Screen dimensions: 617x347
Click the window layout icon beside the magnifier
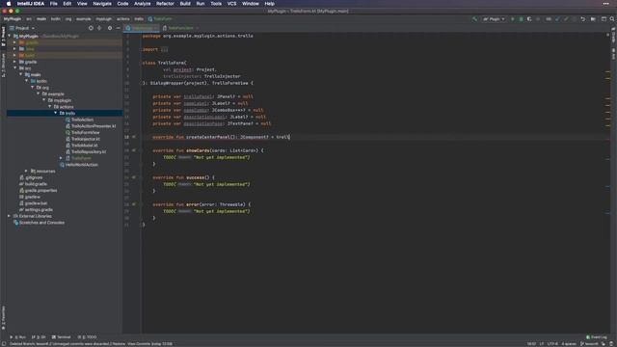[x=604, y=19]
